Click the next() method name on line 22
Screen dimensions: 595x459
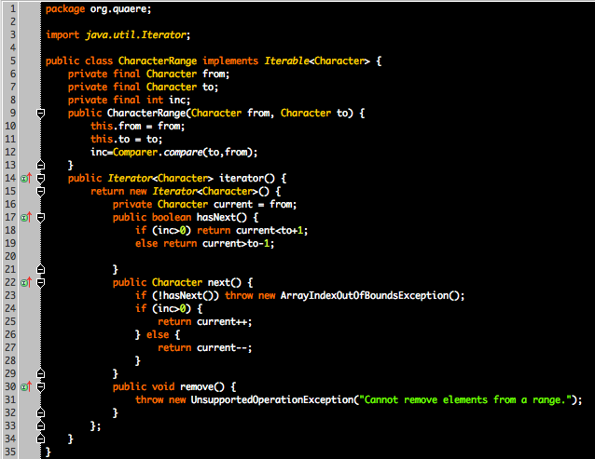[x=224, y=282]
